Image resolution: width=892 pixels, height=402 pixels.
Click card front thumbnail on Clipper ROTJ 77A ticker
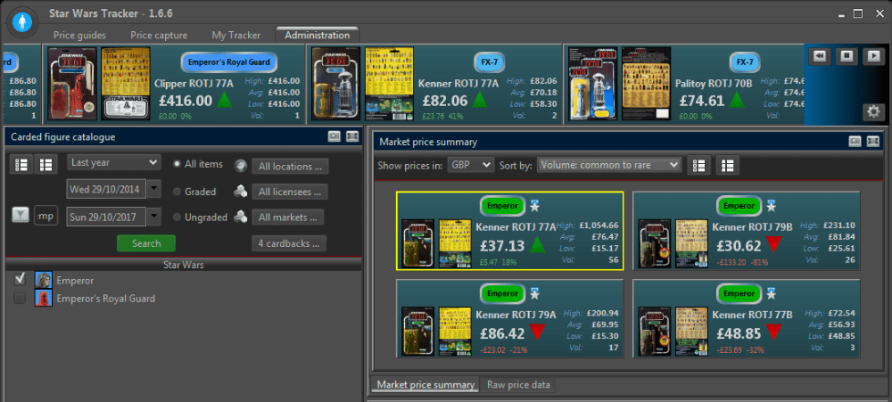(x=72, y=83)
